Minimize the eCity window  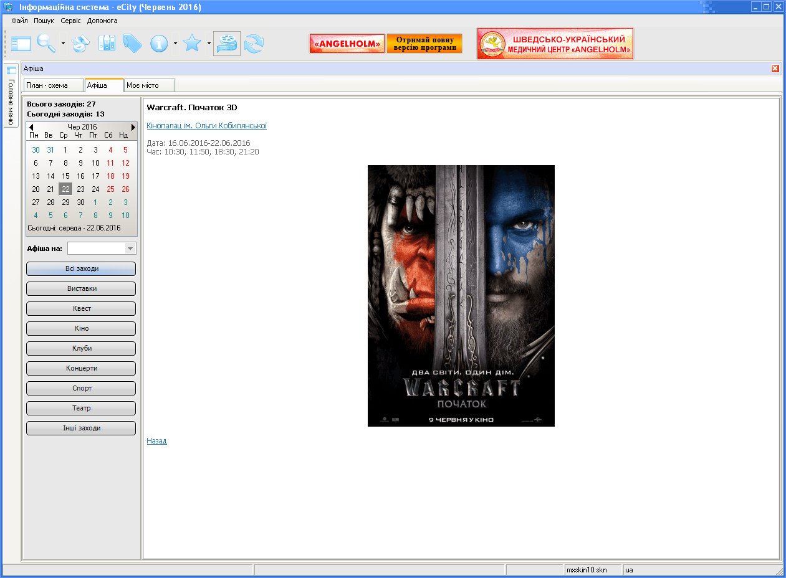point(755,7)
